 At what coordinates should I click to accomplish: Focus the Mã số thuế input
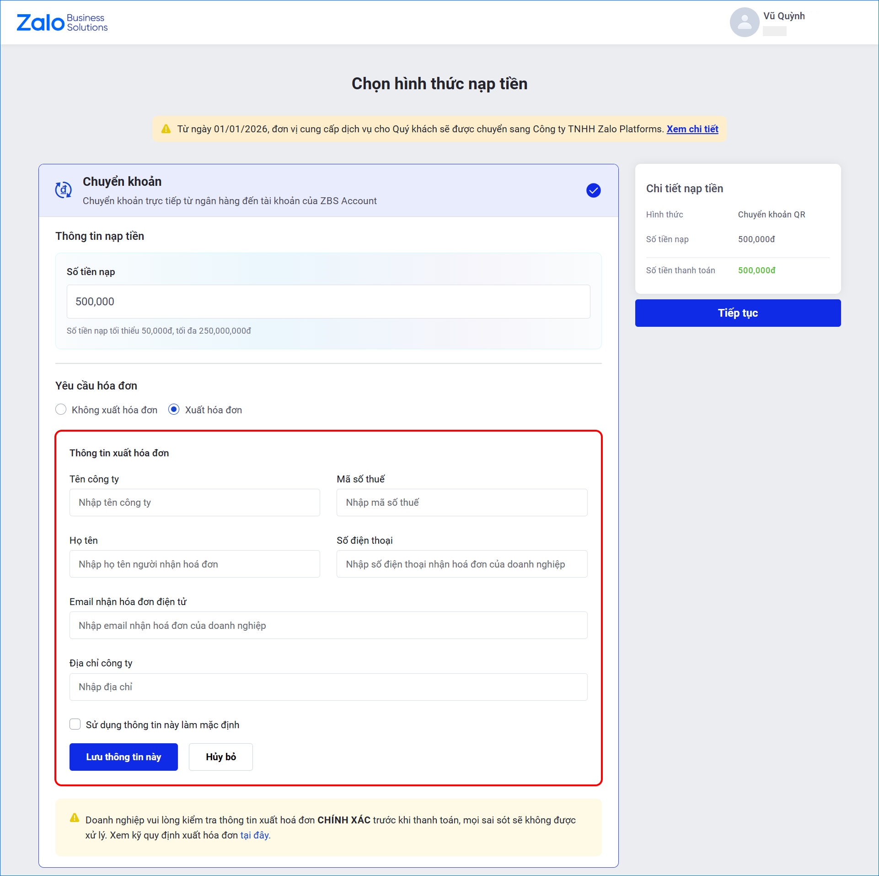tap(461, 503)
